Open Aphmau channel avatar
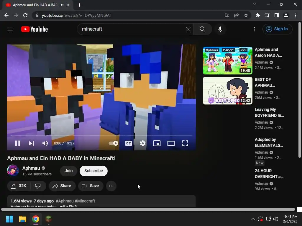Image resolution: width=302 pixels, height=226 pixels. 13,170
